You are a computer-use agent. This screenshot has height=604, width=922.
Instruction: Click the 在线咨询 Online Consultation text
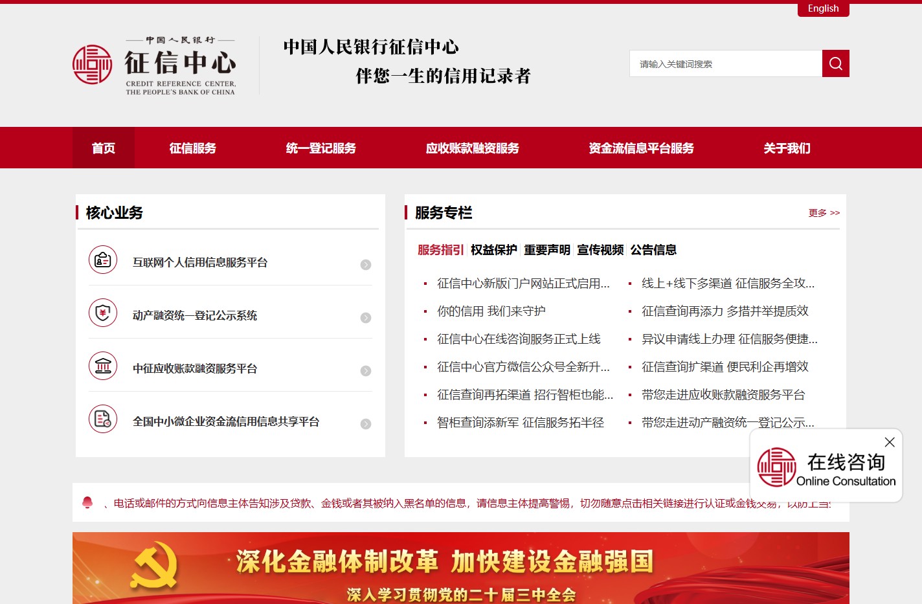[846, 469]
